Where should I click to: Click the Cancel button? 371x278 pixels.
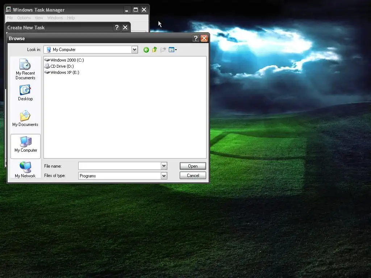click(193, 176)
